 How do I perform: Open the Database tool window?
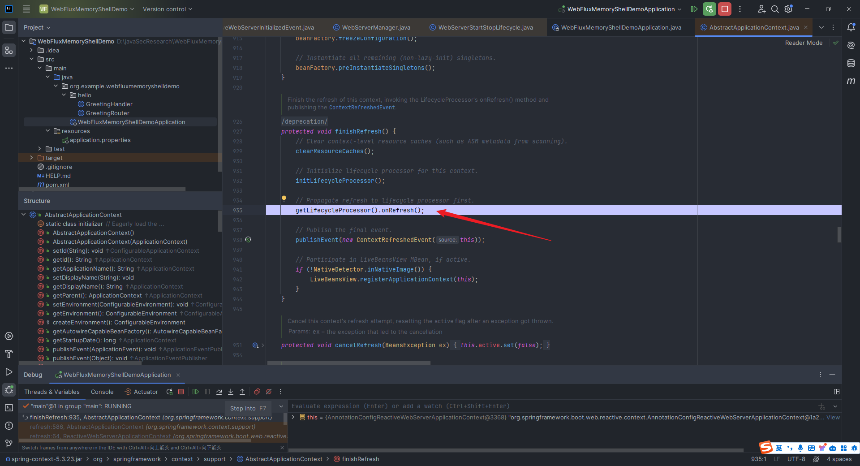(851, 63)
